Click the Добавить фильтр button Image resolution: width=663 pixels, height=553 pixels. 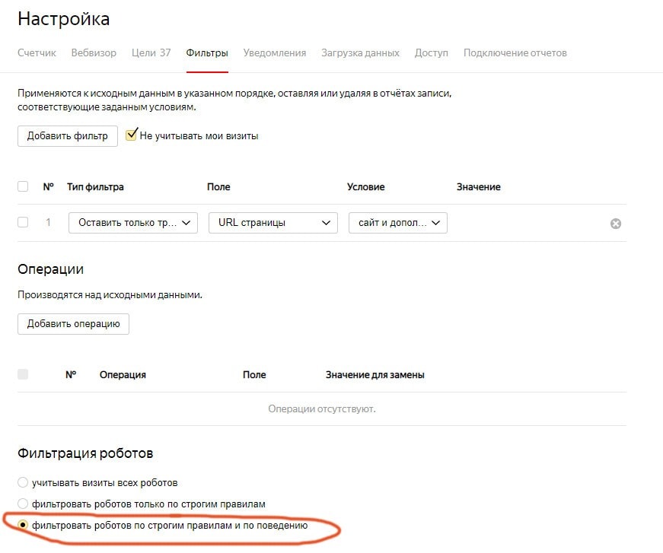[x=68, y=136]
